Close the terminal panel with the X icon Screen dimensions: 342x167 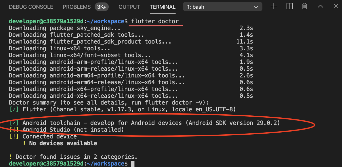[x=336, y=6]
